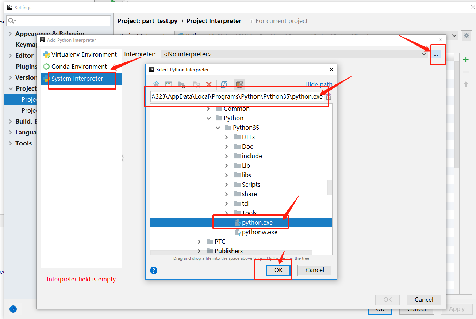
Task: Click the Settings search field
Action: coord(59,21)
